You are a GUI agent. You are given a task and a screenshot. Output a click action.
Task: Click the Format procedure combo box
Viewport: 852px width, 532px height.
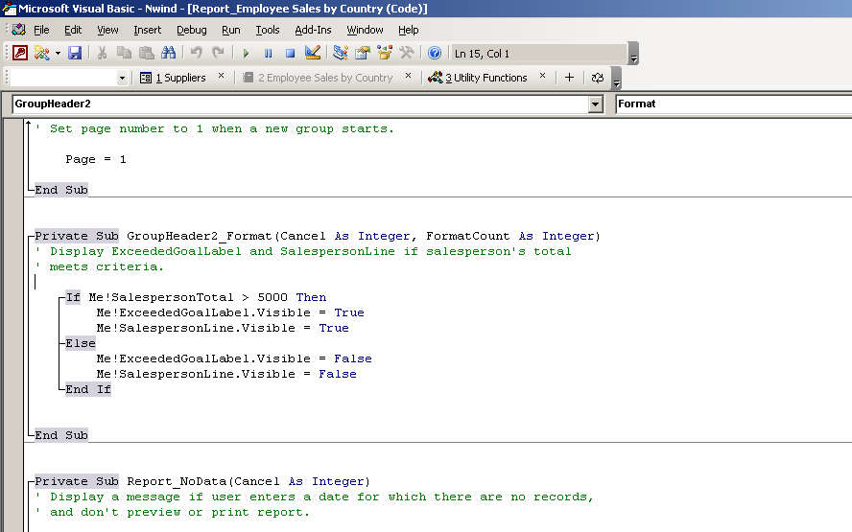tap(734, 104)
